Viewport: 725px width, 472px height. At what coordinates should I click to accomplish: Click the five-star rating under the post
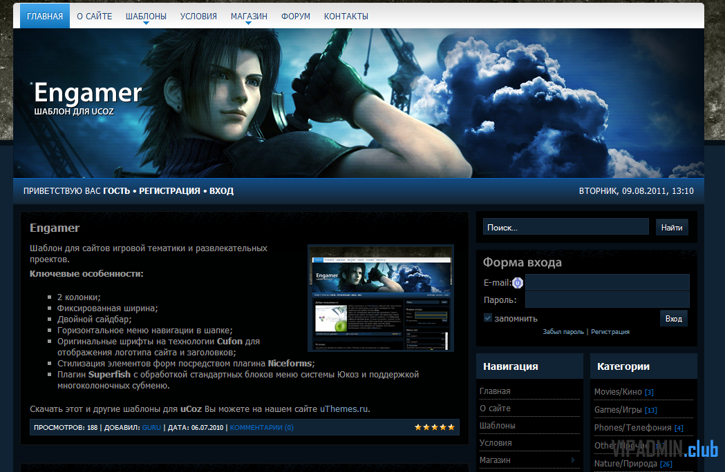(x=435, y=427)
